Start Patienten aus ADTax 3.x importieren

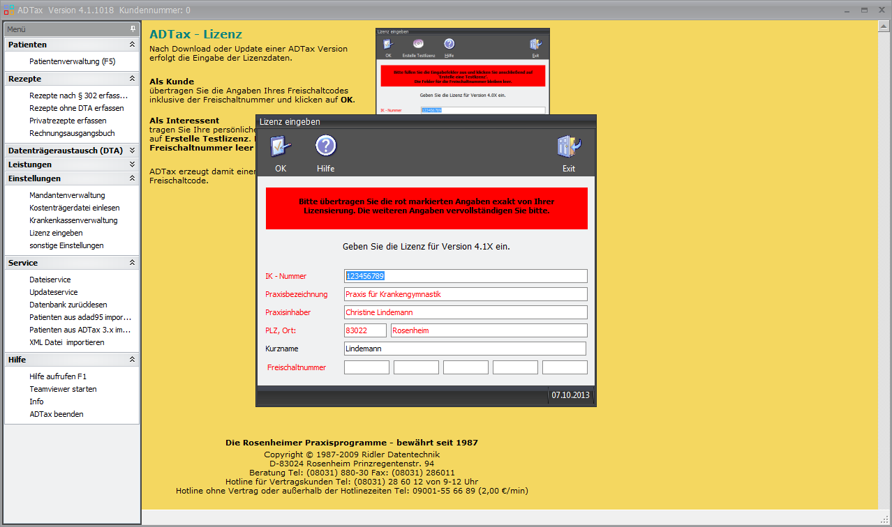[x=80, y=330]
